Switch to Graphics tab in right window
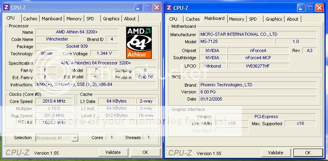Screen dimensions: 328x161 (274, 19)
